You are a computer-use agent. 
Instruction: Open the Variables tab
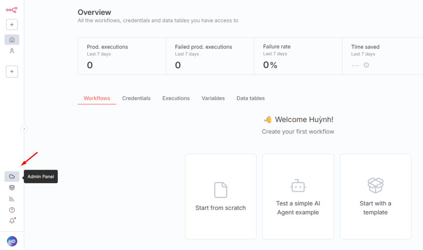[213, 98]
